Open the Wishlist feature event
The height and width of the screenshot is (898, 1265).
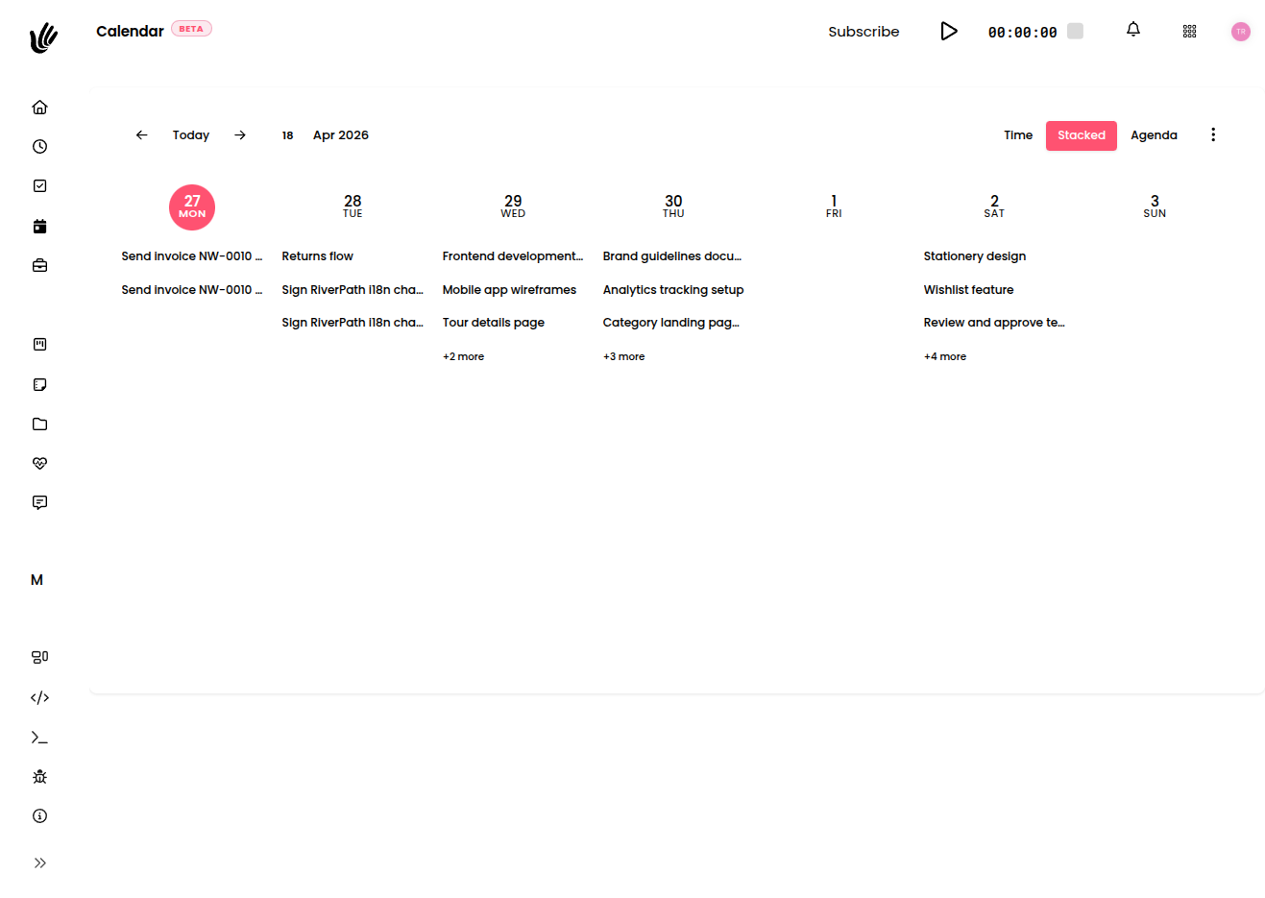pos(968,290)
